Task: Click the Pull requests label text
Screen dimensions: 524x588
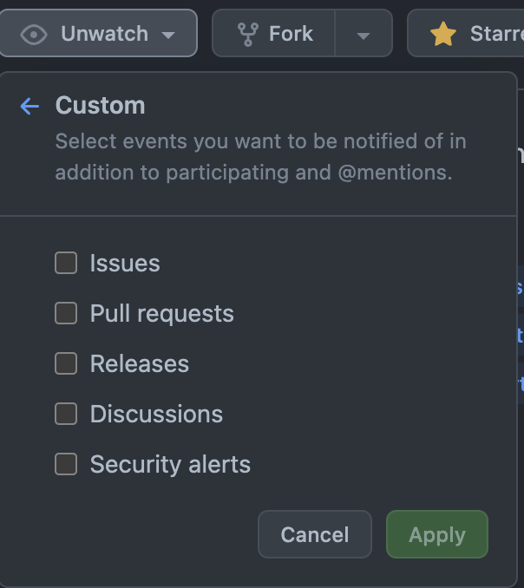Action: (x=161, y=314)
